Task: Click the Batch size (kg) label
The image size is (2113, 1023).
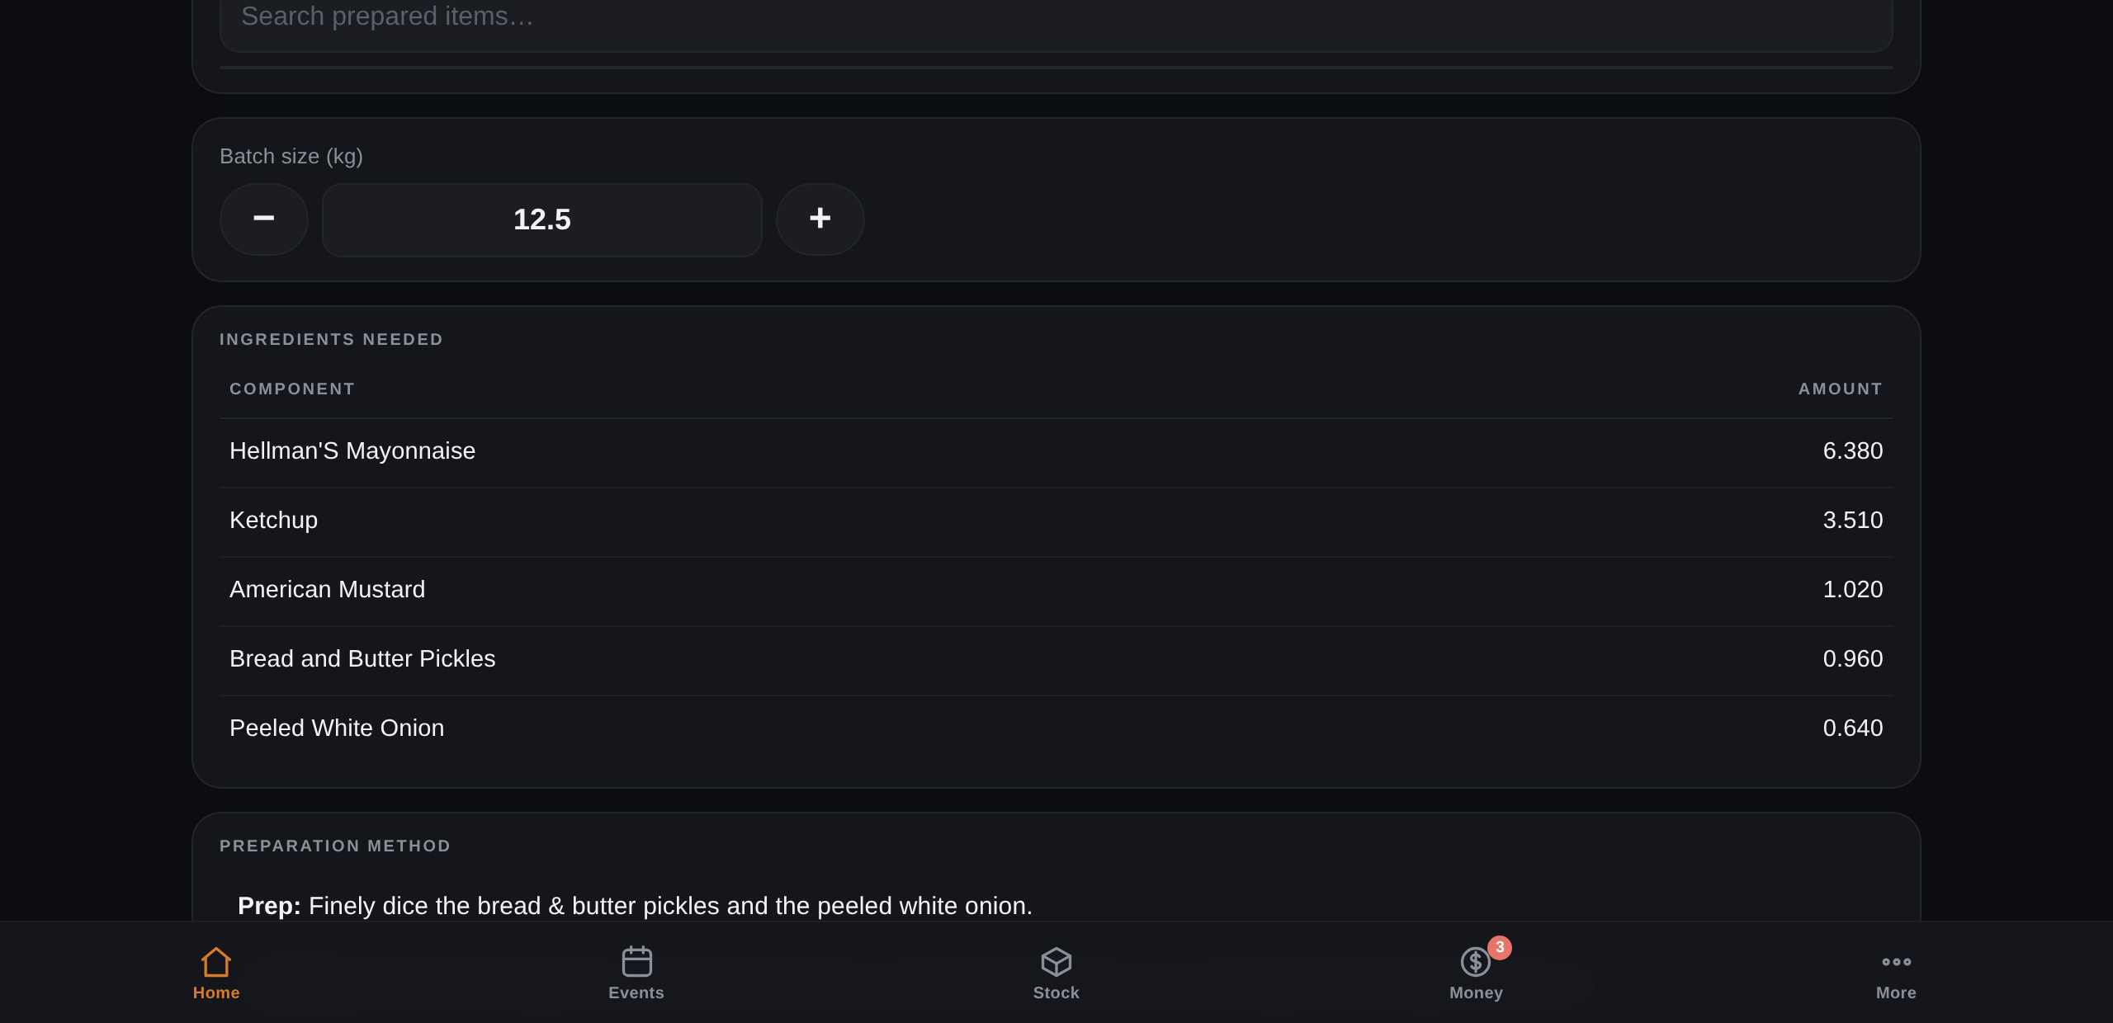Action: [x=291, y=156]
